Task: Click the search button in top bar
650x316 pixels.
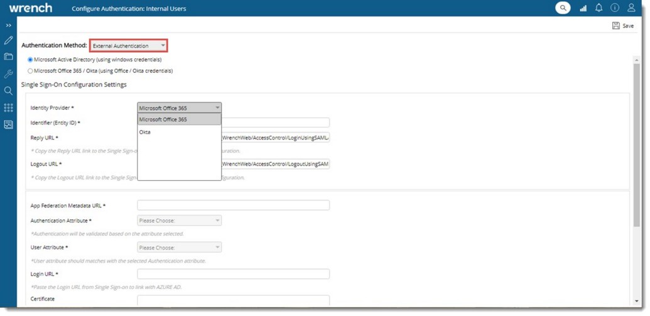Action: click(x=562, y=8)
